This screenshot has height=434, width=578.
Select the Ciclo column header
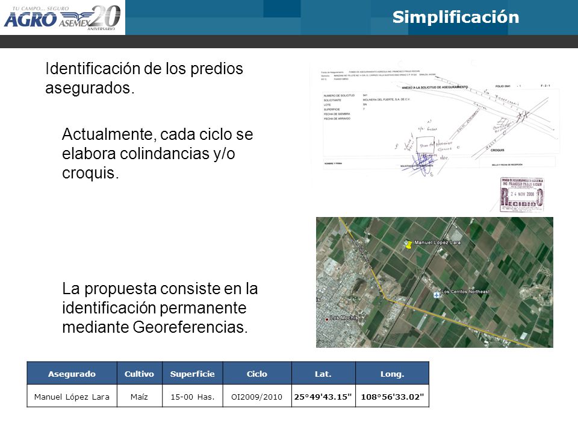point(257,374)
